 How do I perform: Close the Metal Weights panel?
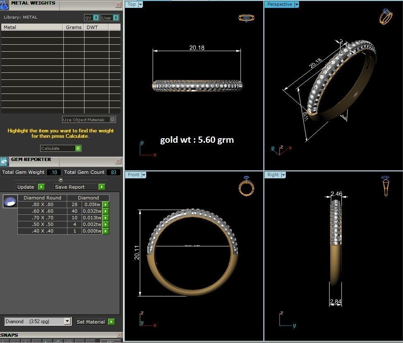[x=118, y=5]
